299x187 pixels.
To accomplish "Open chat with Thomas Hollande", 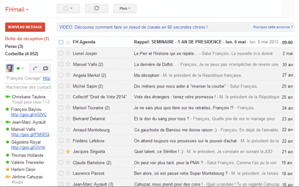I will pos(27,155).
